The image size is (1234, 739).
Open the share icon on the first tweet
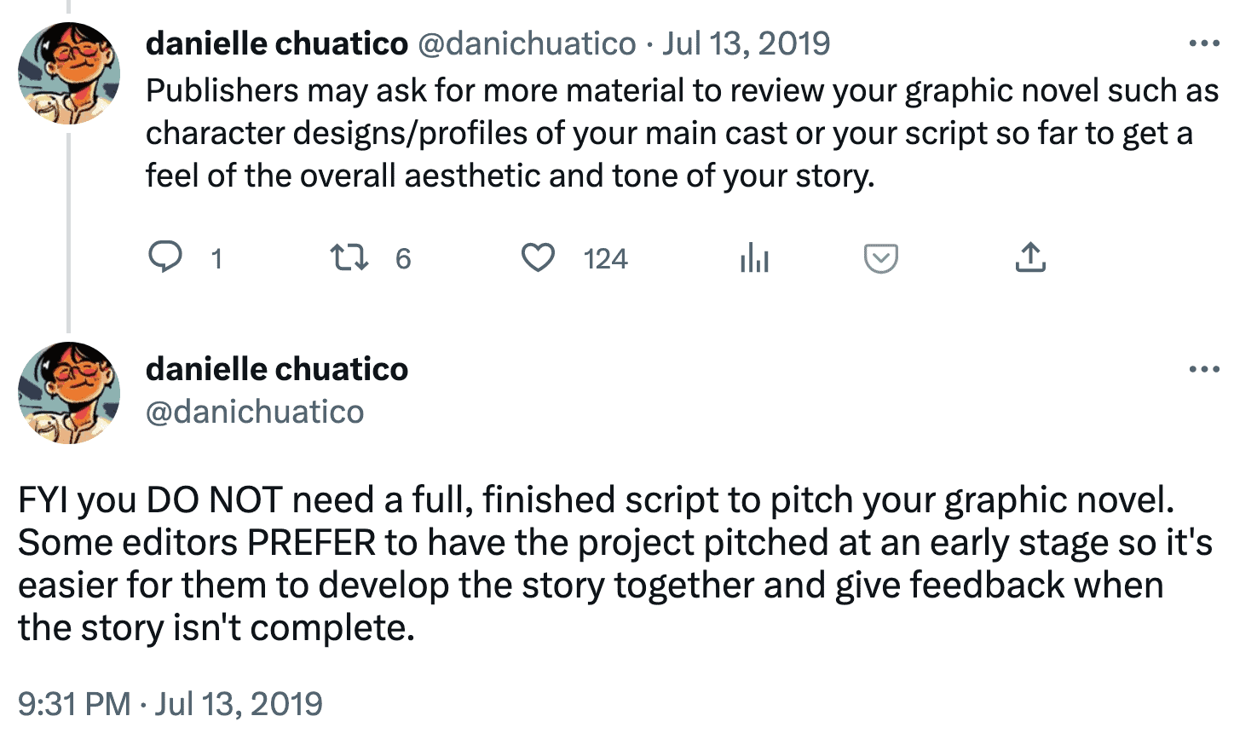(1029, 258)
